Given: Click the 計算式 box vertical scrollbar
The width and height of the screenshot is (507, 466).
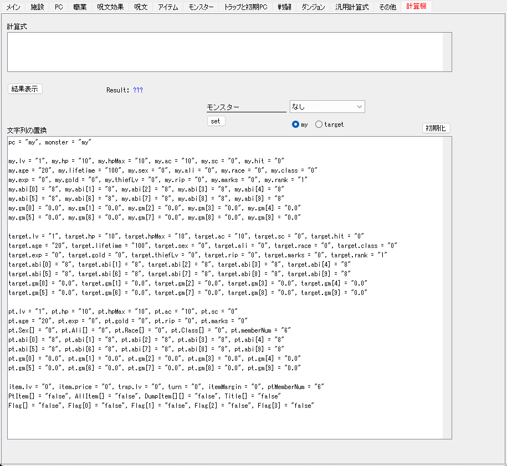Looking at the screenshot, I should tap(447, 52).
